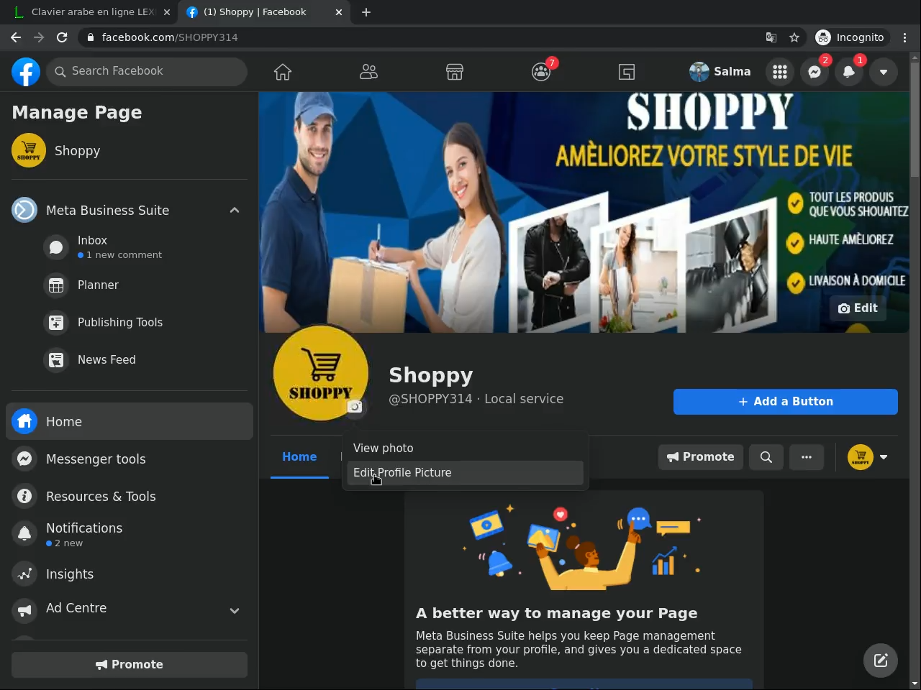Click the camera icon on profile picture

pos(355,407)
